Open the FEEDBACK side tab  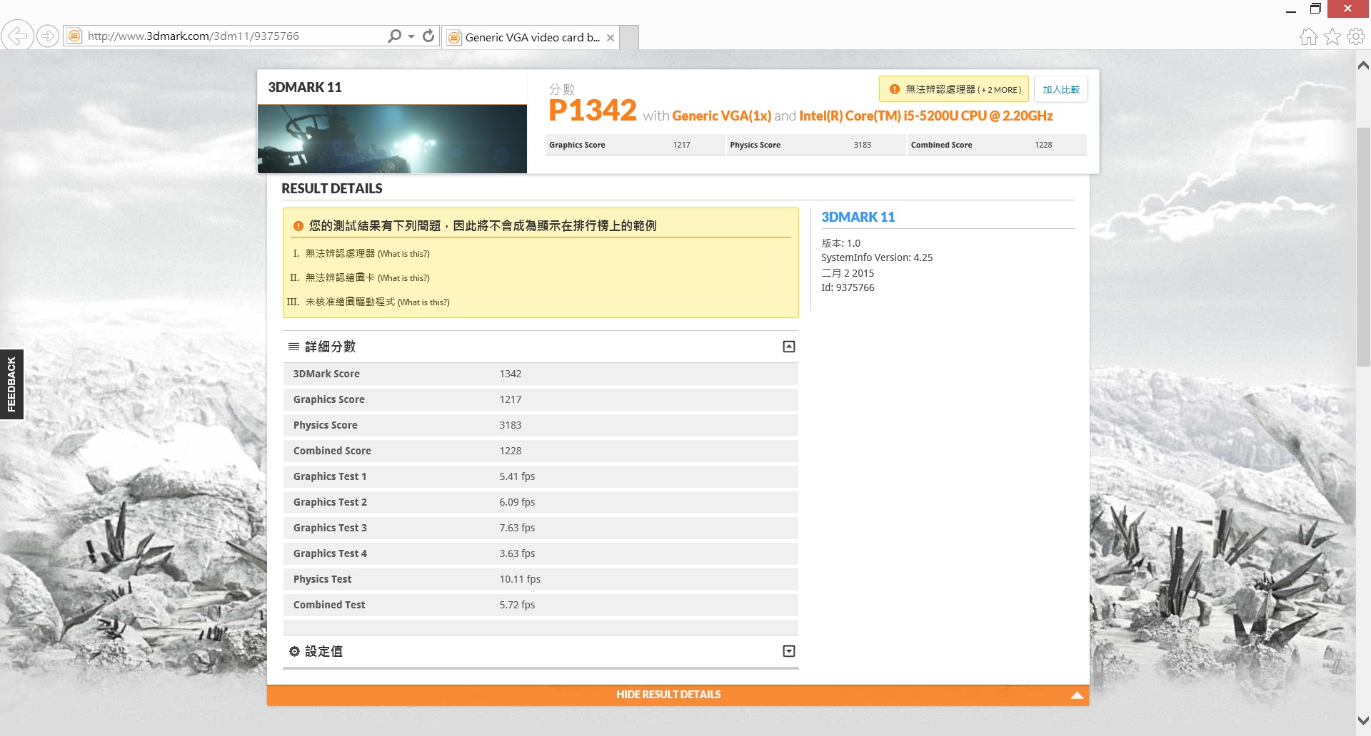[11, 384]
